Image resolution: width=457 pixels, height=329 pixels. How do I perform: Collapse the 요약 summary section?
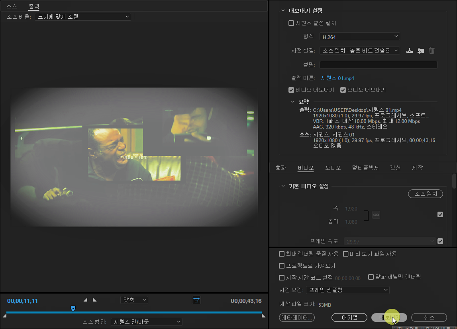pyautogui.click(x=292, y=102)
